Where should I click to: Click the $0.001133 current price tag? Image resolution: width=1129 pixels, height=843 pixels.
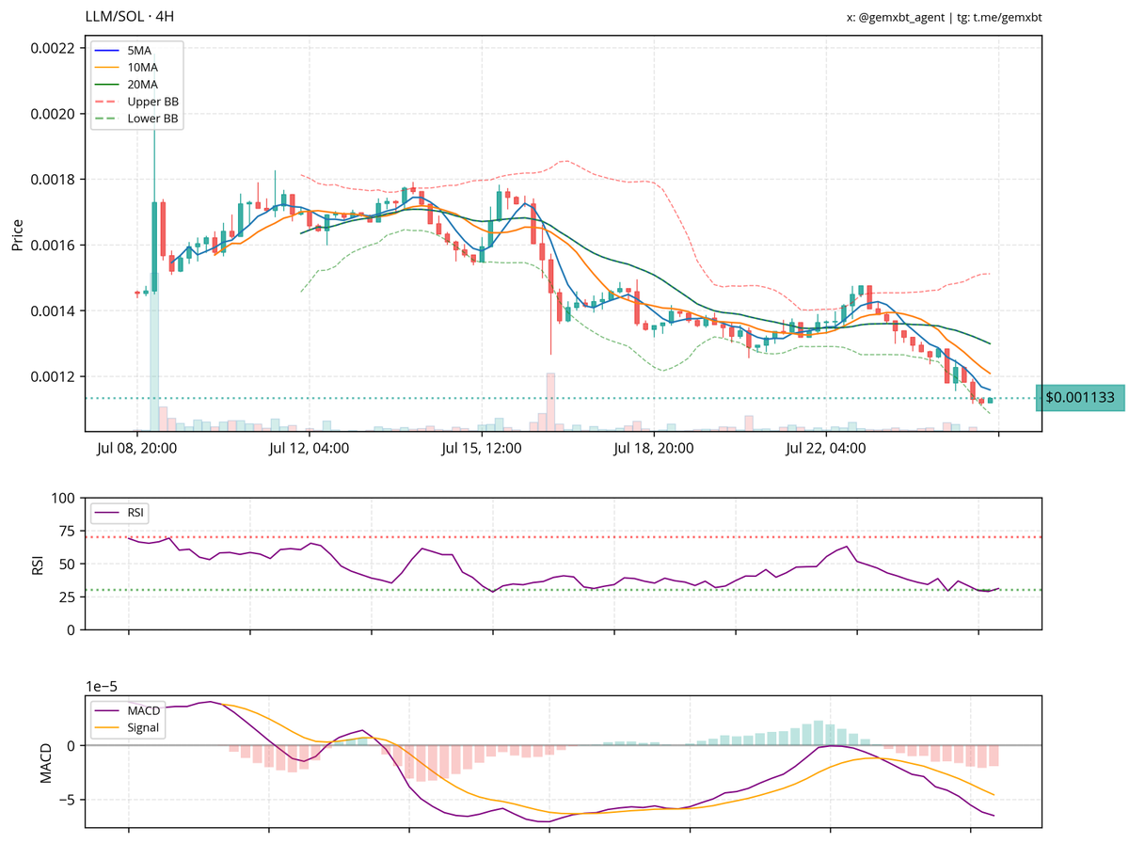click(1080, 398)
